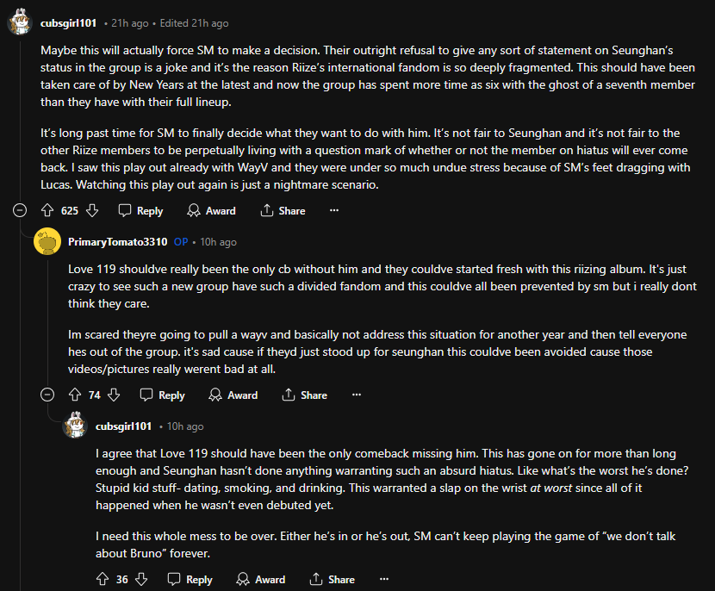Screen dimensions: 715x591
Task: Downvote the 74-point reply
Action: tap(114, 395)
